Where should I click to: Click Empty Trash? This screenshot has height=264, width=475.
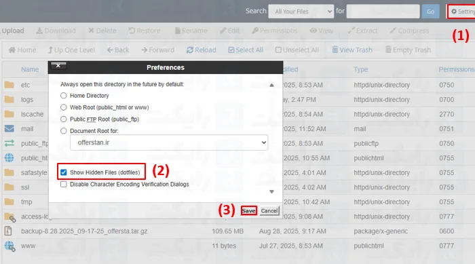click(x=408, y=50)
